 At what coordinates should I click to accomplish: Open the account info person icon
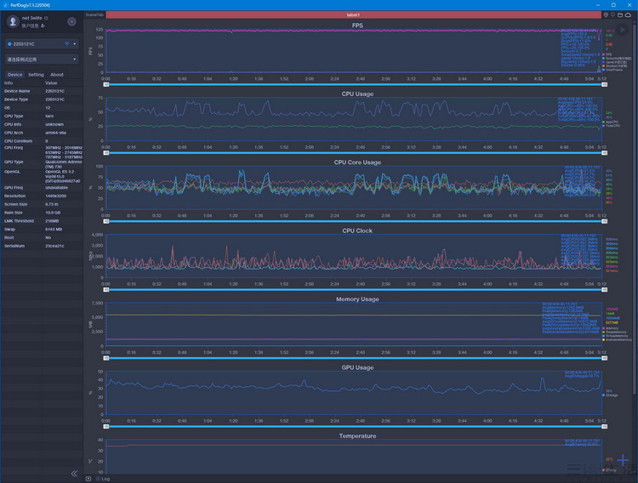click(x=43, y=26)
